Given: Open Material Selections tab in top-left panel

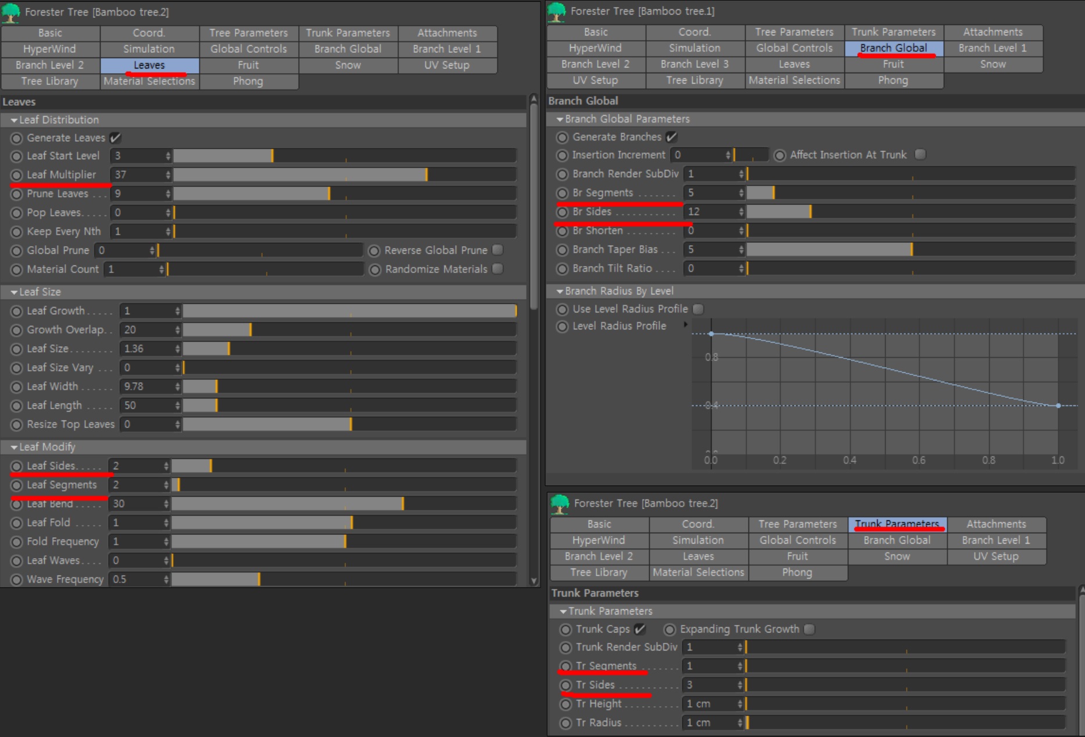Looking at the screenshot, I should [x=149, y=81].
